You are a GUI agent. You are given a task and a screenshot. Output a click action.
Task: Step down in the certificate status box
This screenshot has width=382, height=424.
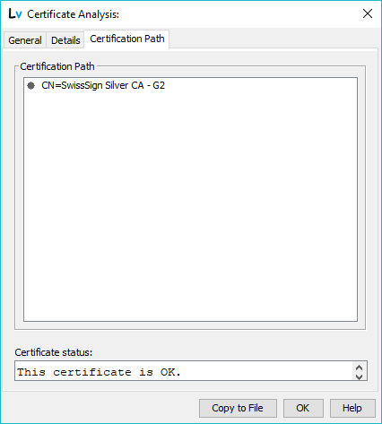coord(360,376)
